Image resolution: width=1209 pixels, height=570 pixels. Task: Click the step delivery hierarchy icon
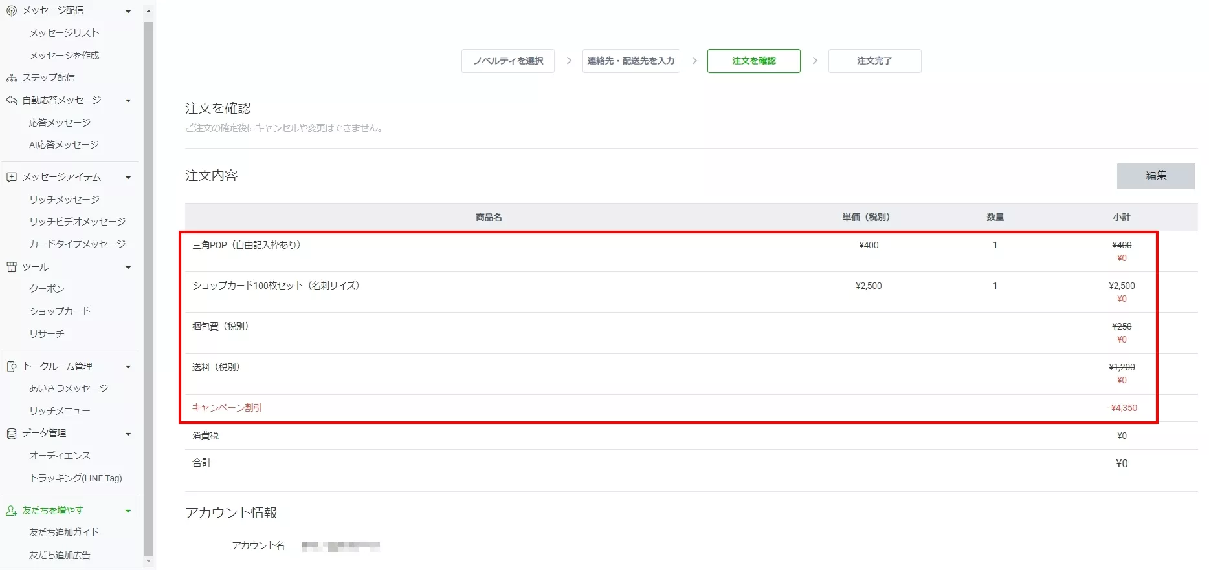coord(11,78)
